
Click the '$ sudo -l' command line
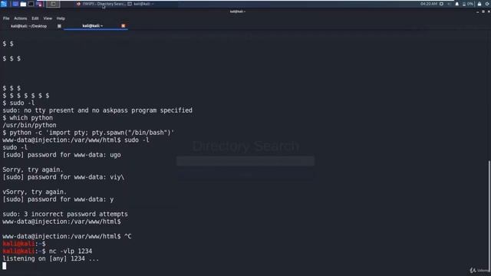point(18,103)
